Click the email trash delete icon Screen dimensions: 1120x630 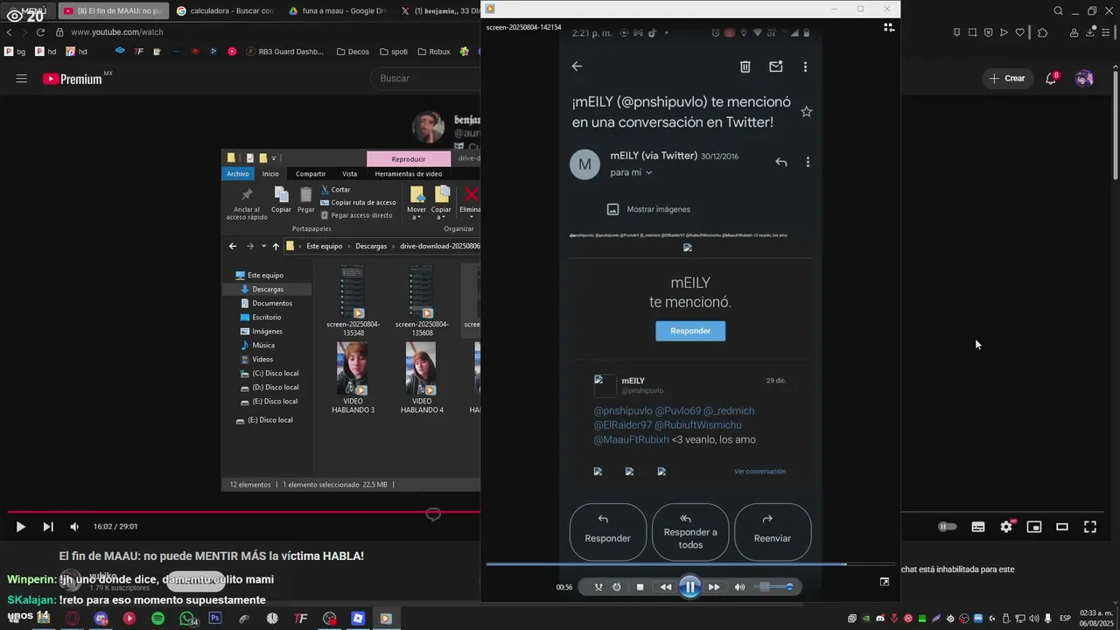(x=745, y=66)
